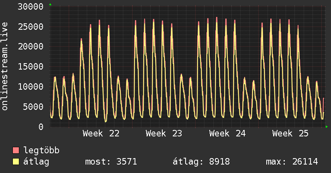Click the átlag legend label beside the yellow swatch
This screenshot has height=173, width=331.
[36, 162]
